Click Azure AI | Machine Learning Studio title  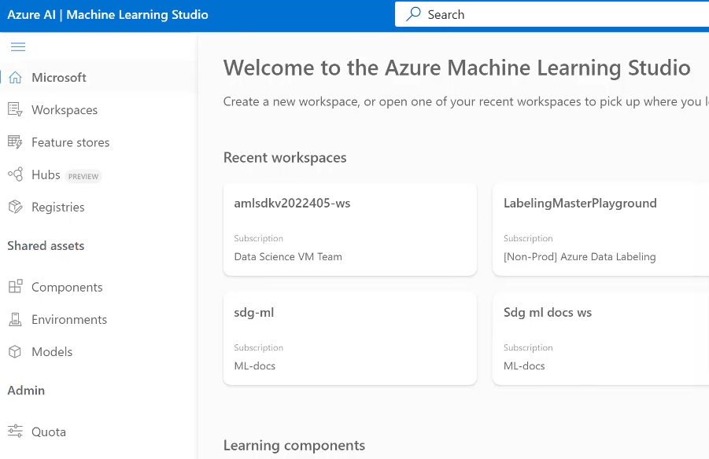pos(108,14)
